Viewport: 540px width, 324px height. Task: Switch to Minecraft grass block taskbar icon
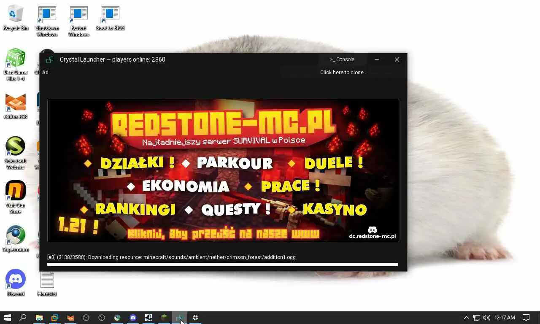click(164, 318)
